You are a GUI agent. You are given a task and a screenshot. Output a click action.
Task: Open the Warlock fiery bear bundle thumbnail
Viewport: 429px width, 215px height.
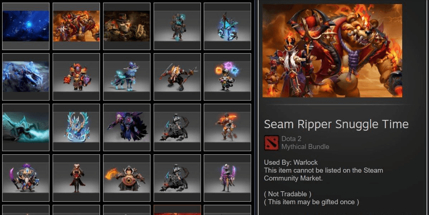76,26
